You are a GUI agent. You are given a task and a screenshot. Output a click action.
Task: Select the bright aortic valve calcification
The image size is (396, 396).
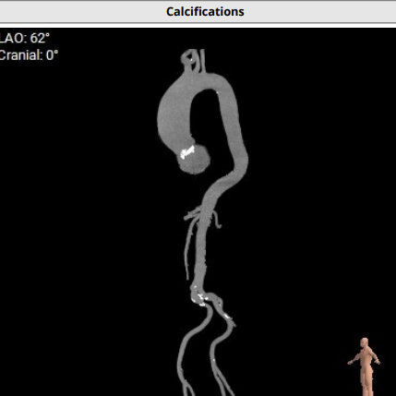[187, 152]
